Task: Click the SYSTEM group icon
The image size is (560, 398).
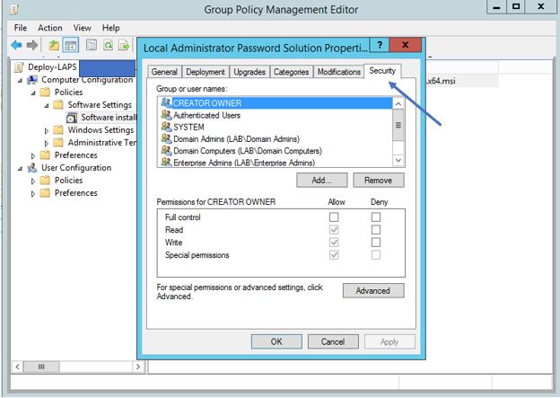Action: pos(166,127)
